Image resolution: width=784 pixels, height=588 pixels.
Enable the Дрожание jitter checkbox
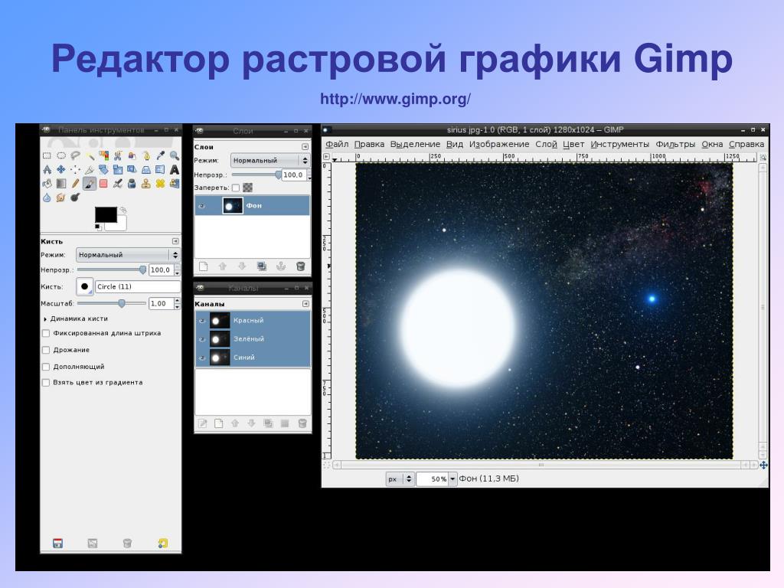(x=46, y=350)
